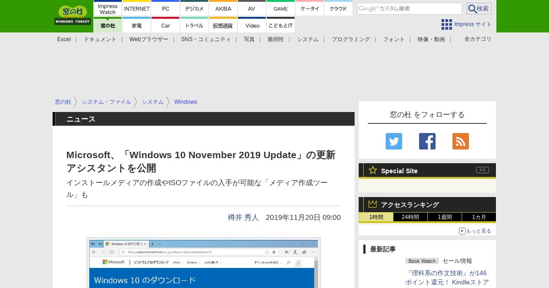Open the こどもとIT tab
The height and width of the screenshot is (288, 549).
pyautogui.click(x=280, y=25)
